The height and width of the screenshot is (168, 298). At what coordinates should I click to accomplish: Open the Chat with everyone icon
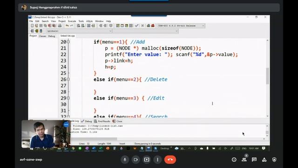click(x=254, y=160)
